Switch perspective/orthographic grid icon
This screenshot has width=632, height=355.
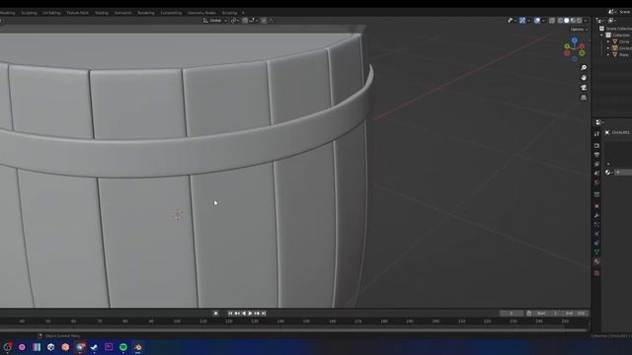(584, 98)
